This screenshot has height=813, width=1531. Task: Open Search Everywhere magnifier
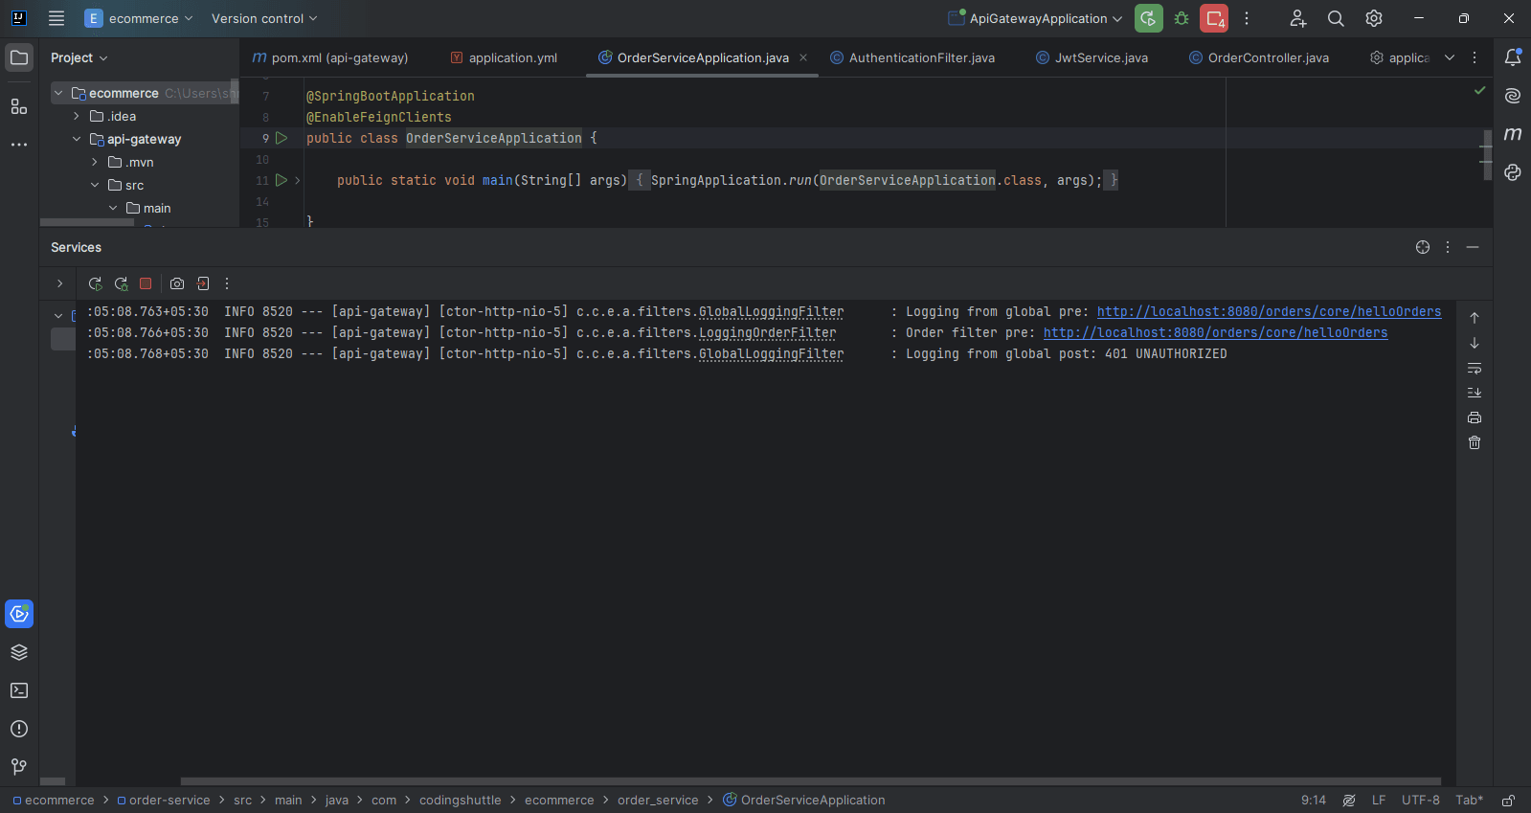1336,18
